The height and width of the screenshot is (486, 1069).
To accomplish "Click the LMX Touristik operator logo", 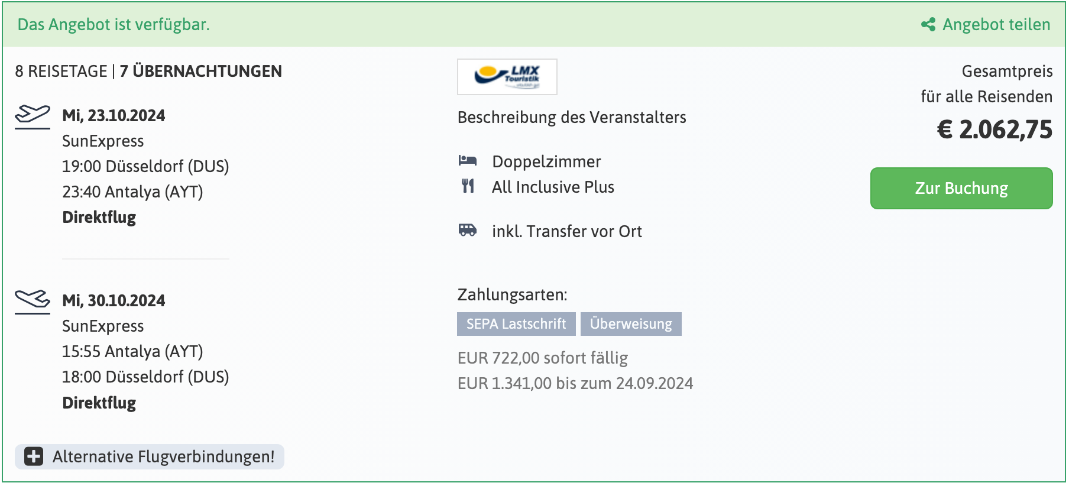I will (507, 77).
